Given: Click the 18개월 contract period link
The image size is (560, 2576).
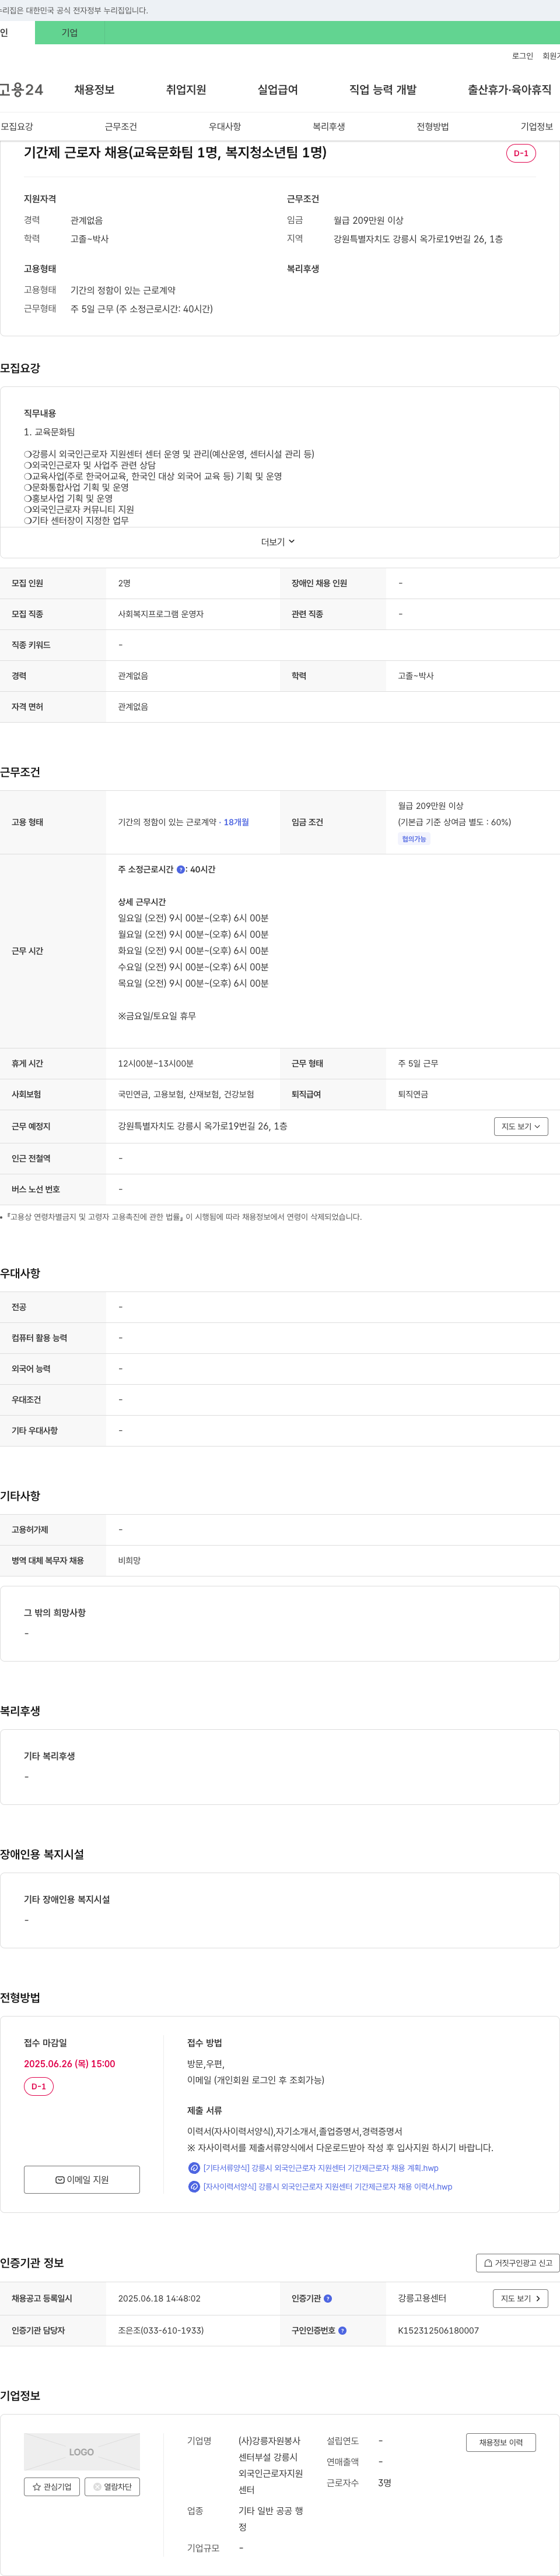Looking at the screenshot, I should tap(236, 822).
